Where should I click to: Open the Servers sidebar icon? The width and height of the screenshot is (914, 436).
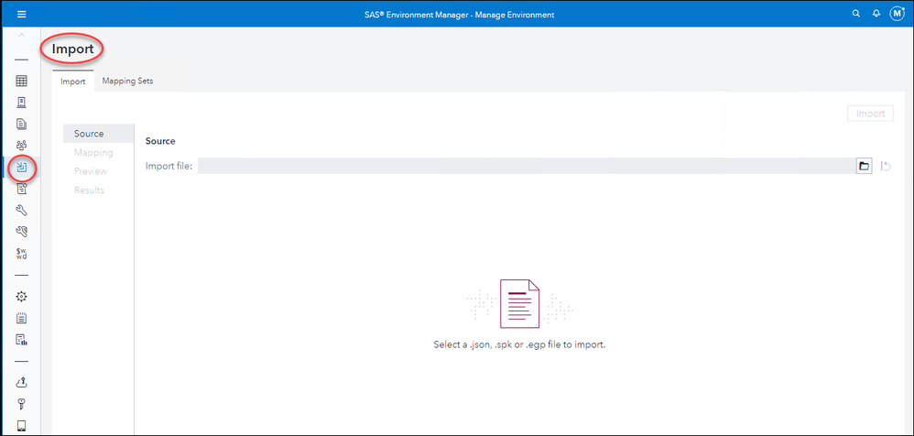click(22, 103)
